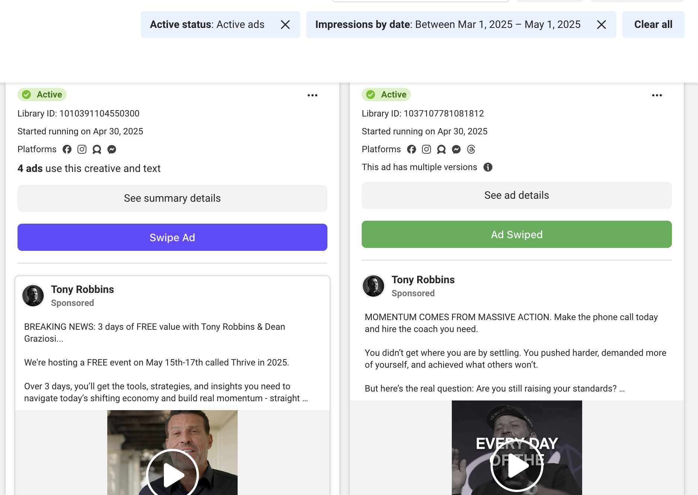Screen dimensions: 698x495
Task: Click the Sponsored label on the left ad
Action: click(73, 303)
